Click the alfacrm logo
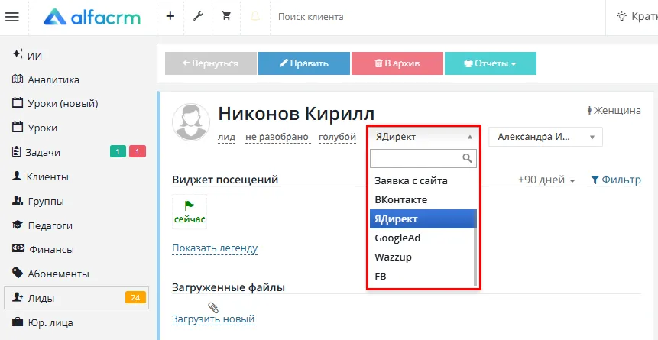The width and height of the screenshot is (658, 340). pyautogui.click(x=92, y=18)
